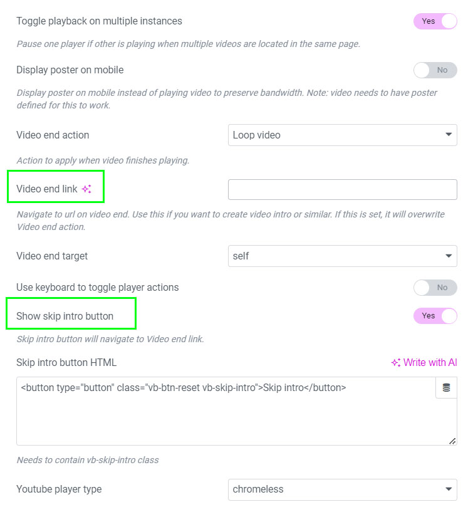Image resolution: width=473 pixels, height=507 pixels.
Task: Open the Video end action dropdown
Action: pyautogui.click(x=342, y=135)
